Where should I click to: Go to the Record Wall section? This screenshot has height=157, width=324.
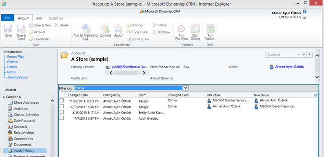point(16,57)
